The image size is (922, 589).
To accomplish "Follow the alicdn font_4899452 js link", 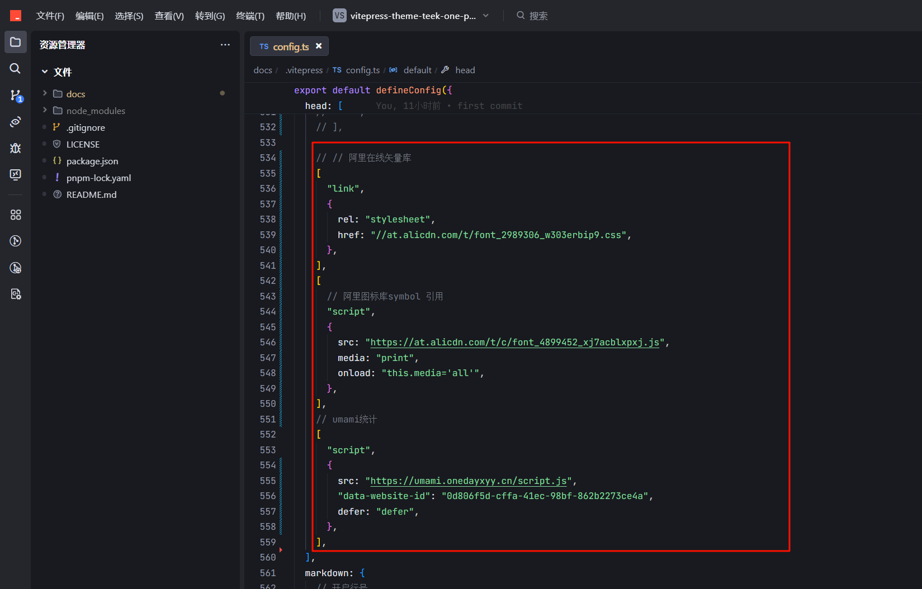I will pyautogui.click(x=514, y=342).
